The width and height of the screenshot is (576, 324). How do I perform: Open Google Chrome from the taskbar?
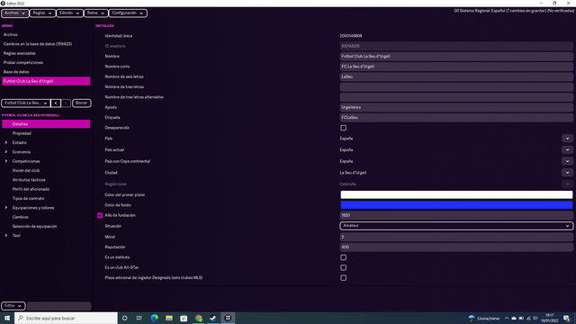tap(198, 318)
